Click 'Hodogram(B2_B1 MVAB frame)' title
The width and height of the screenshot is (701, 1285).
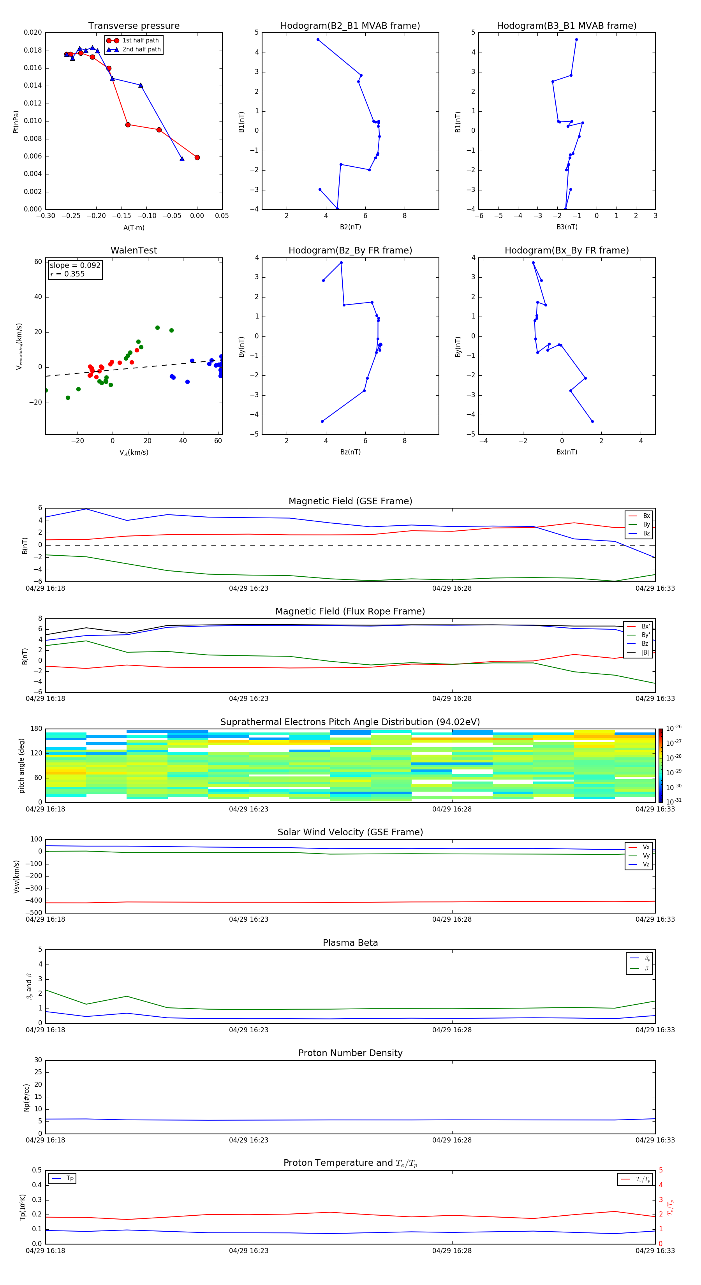pyautogui.click(x=350, y=25)
